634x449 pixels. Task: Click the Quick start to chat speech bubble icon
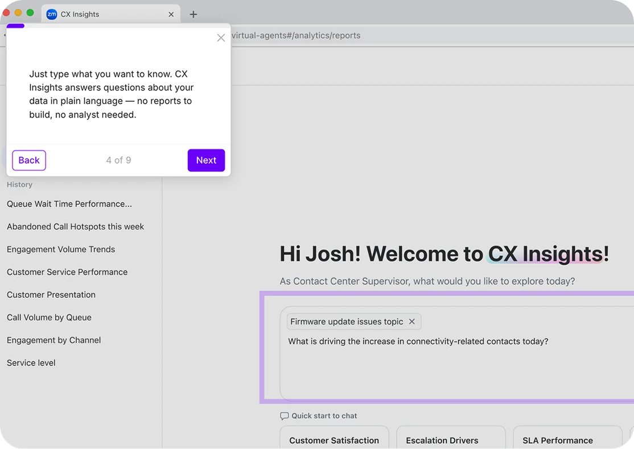click(x=284, y=416)
